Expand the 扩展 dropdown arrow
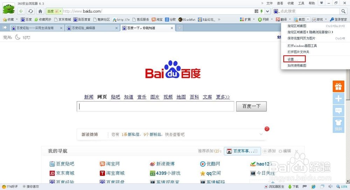350x190 pixels. point(253,19)
